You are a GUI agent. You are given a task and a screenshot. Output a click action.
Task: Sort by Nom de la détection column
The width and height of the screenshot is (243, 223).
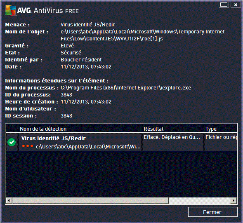pyautogui.click(x=43, y=129)
